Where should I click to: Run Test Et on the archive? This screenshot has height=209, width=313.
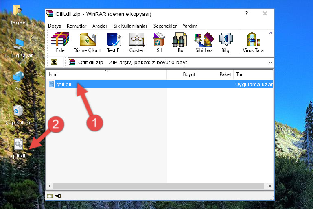point(114,42)
